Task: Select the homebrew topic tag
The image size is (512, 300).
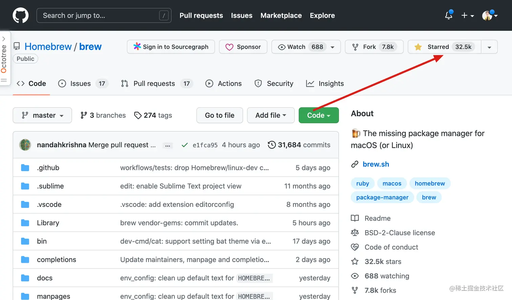Action: coord(430,184)
